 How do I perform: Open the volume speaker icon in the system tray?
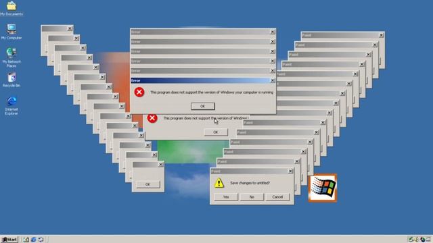(x=417, y=240)
